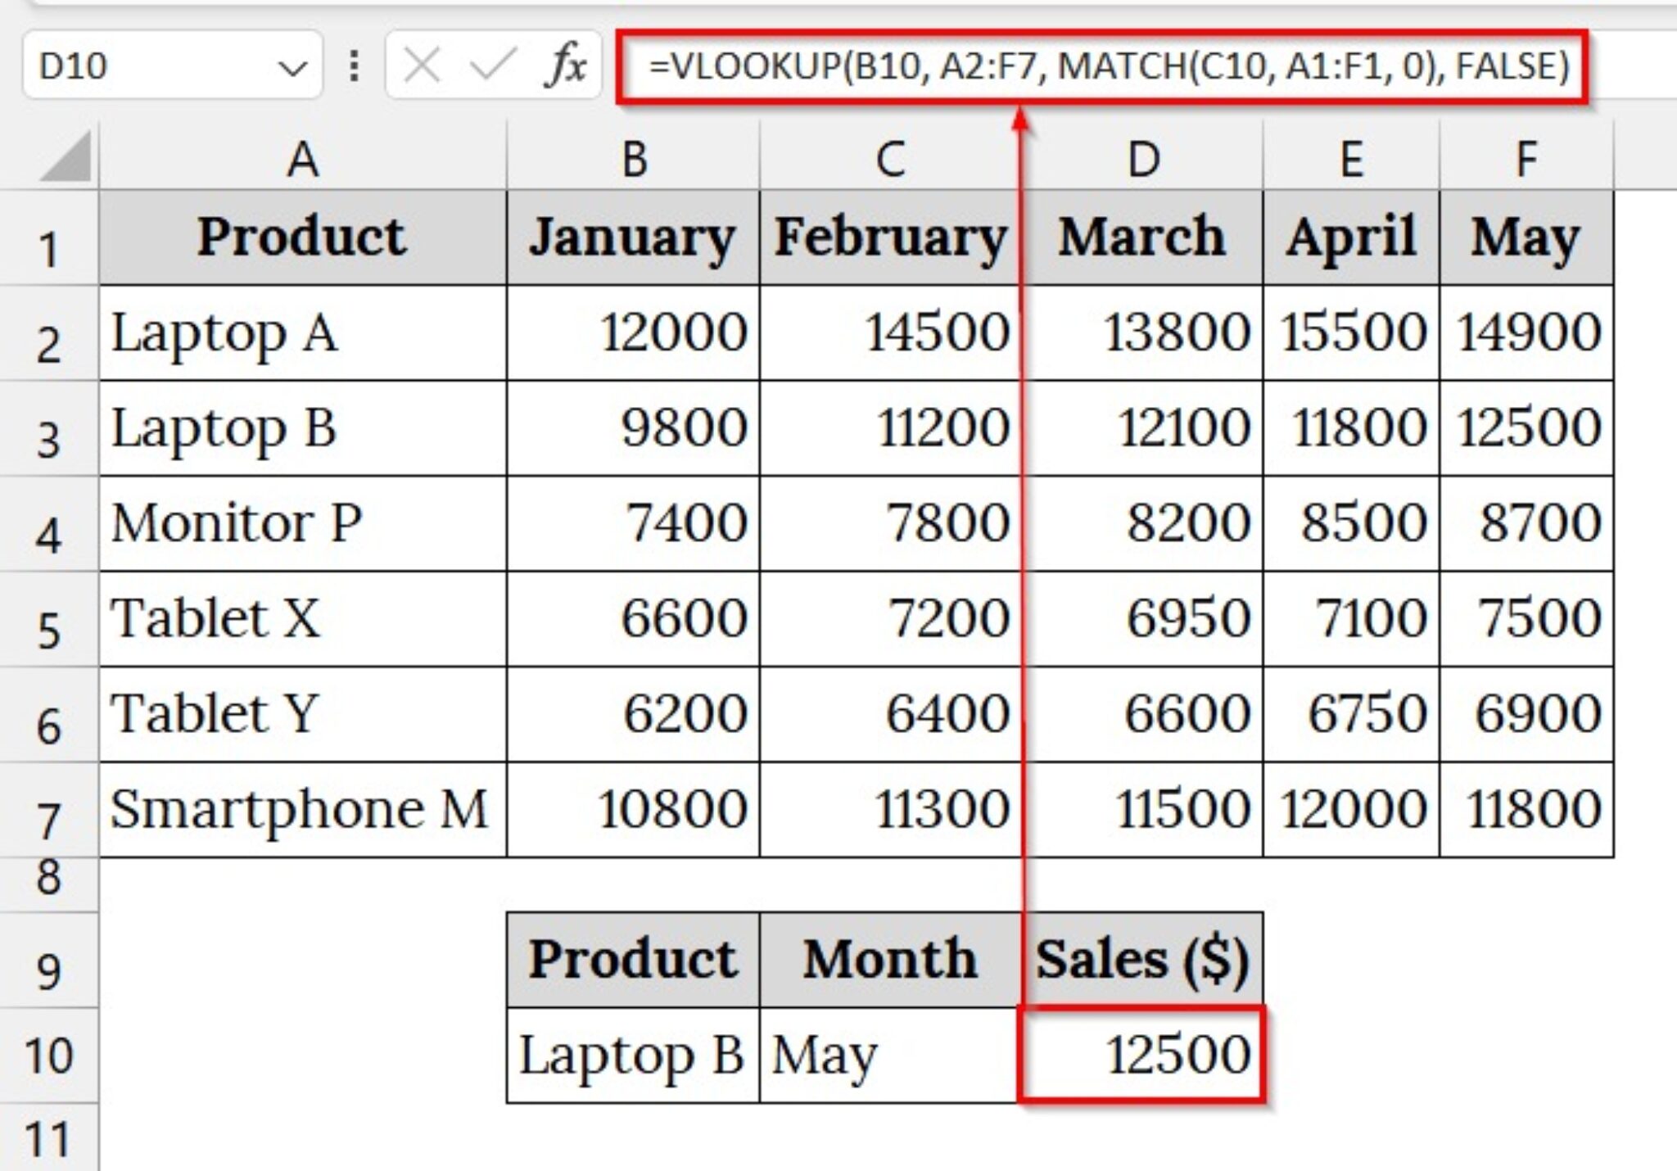Select the Laptop B cell in column A
The width and height of the screenshot is (1677, 1171).
pyautogui.click(x=303, y=428)
